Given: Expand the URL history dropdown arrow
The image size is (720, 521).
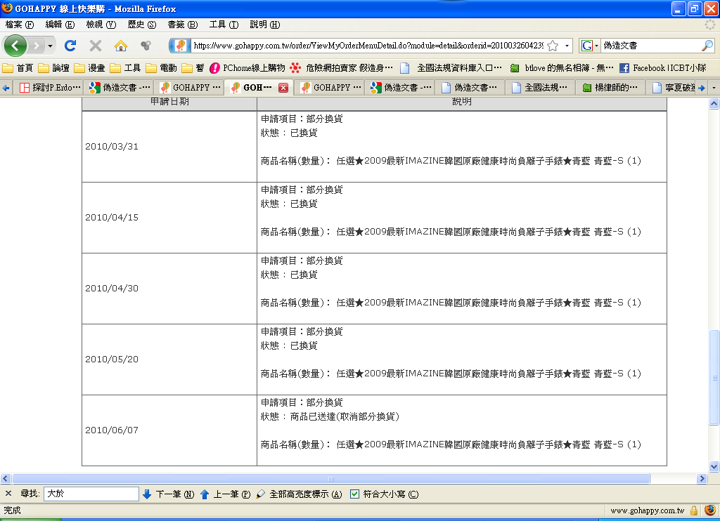Looking at the screenshot, I should [567, 46].
